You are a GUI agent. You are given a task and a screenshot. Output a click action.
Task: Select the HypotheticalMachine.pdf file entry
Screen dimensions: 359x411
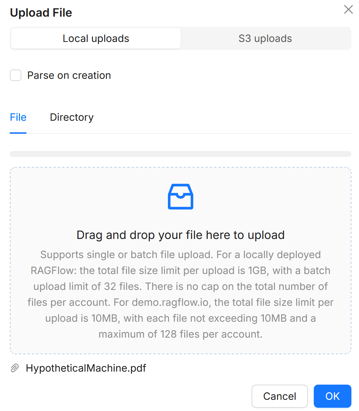click(x=86, y=368)
